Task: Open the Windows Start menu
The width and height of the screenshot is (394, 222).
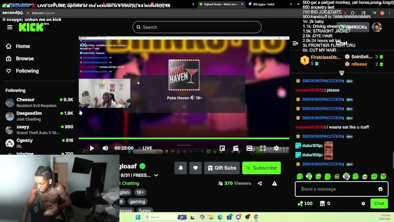Action: pyautogui.click(x=138, y=217)
